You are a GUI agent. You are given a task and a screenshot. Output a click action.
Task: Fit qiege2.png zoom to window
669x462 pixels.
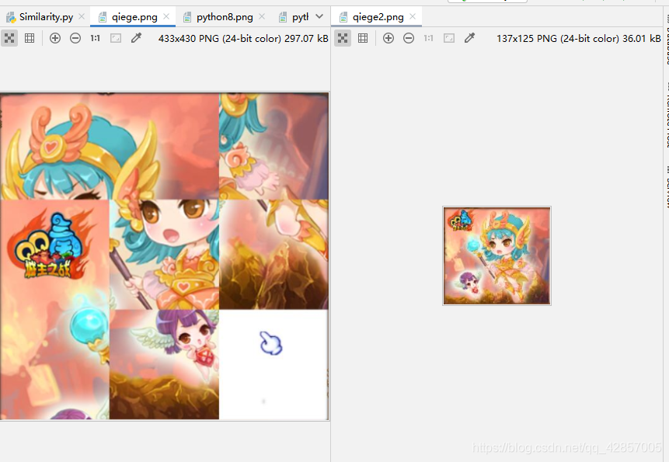(x=449, y=38)
